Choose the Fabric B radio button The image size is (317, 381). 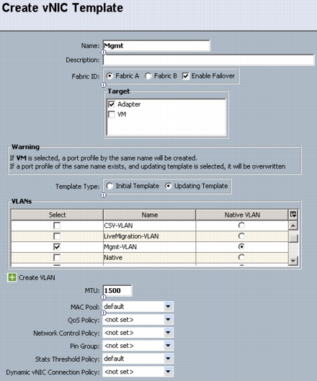[x=148, y=76]
